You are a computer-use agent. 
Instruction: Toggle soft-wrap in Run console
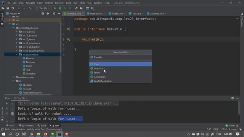[13, 114]
